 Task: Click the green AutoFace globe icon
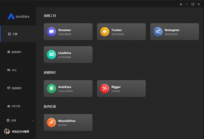click(51, 88)
